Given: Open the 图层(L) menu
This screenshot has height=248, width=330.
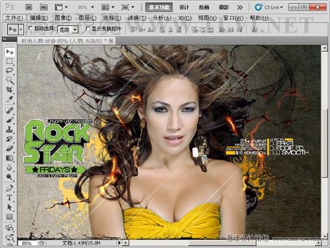Looking at the screenshot, I should (x=88, y=18).
